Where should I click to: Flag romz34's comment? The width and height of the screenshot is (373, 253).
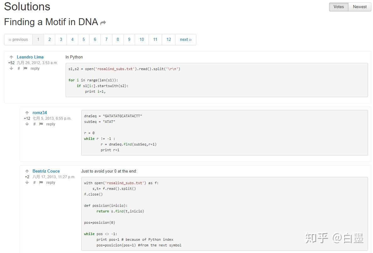41,124
